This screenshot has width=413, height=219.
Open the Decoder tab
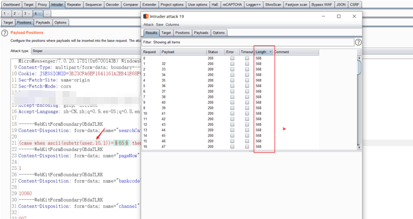[113, 4]
